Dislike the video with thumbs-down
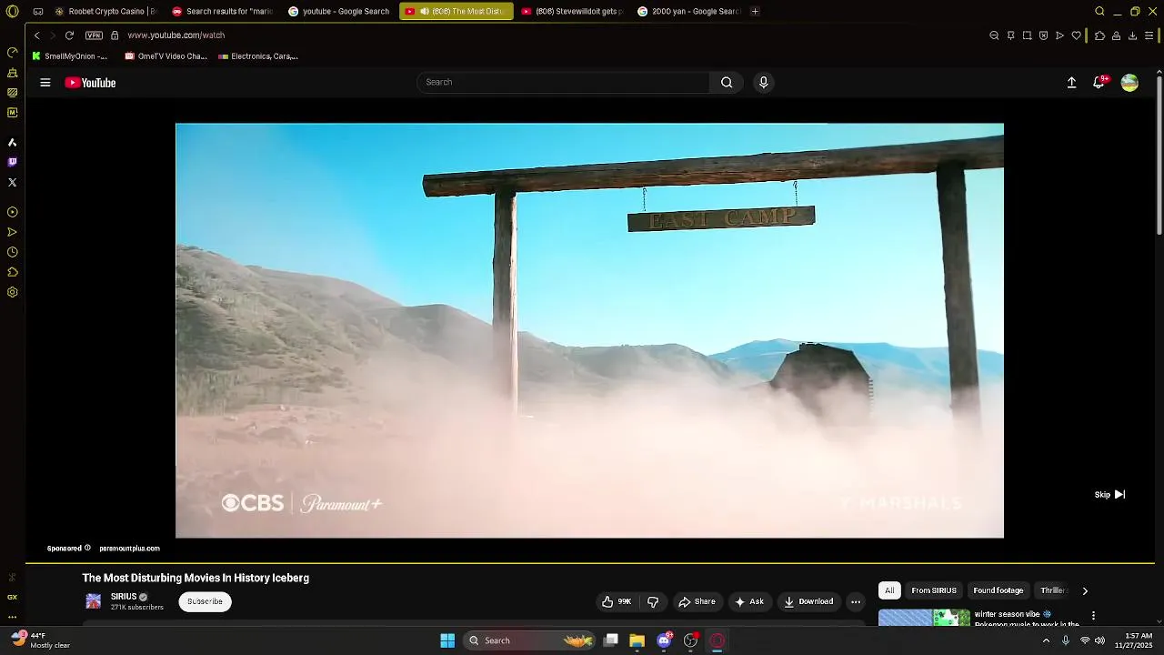 pyautogui.click(x=653, y=601)
